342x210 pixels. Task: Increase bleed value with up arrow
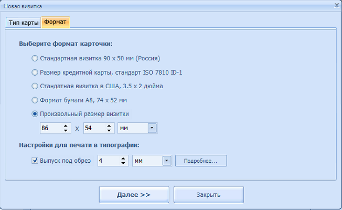pos(123,159)
